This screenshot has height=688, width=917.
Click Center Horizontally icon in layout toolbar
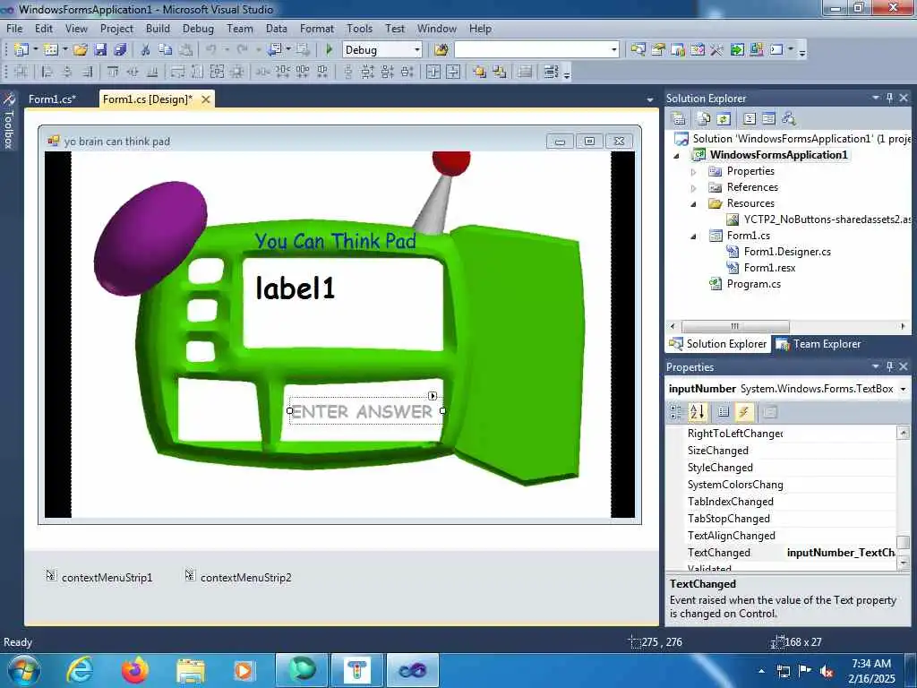(x=433, y=72)
